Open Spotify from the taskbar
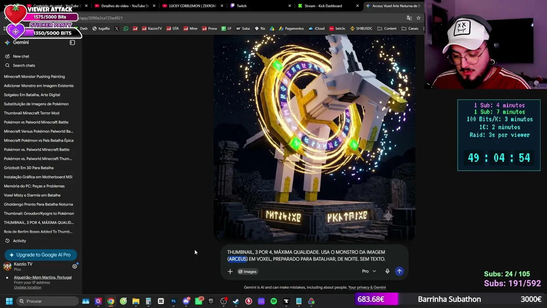 [x=273, y=301]
